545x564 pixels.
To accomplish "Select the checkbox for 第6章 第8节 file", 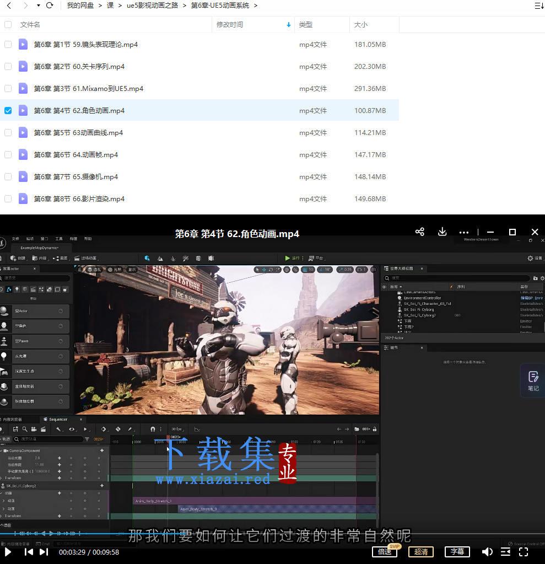I will click(x=8, y=199).
